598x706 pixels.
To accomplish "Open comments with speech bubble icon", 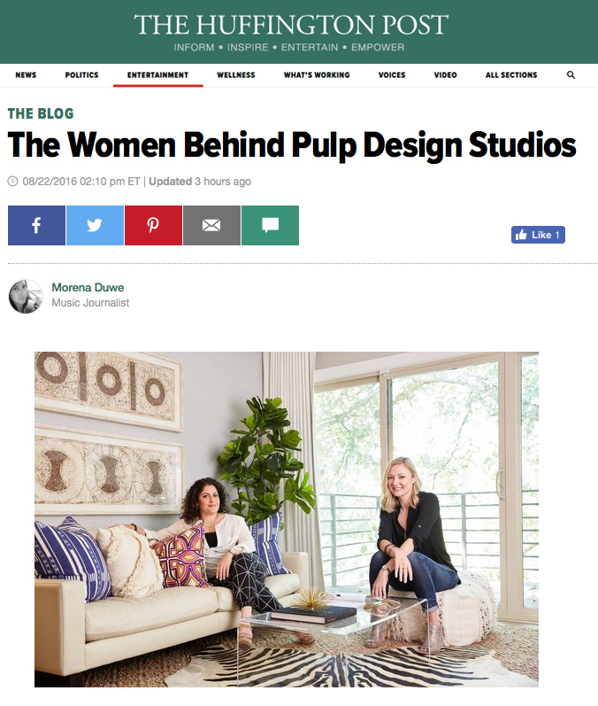I will [x=270, y=226].
